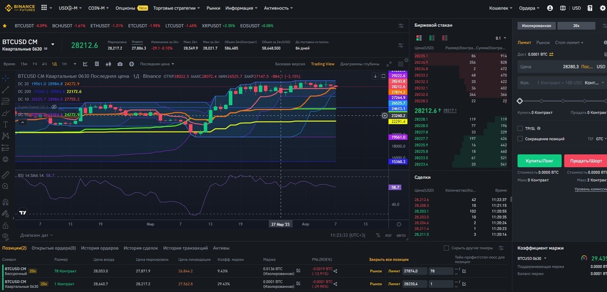This screenshot has width=607, height=292.
Task: Tick the Скрыть другие тикеры checkbox
Action: coord(446,248)
